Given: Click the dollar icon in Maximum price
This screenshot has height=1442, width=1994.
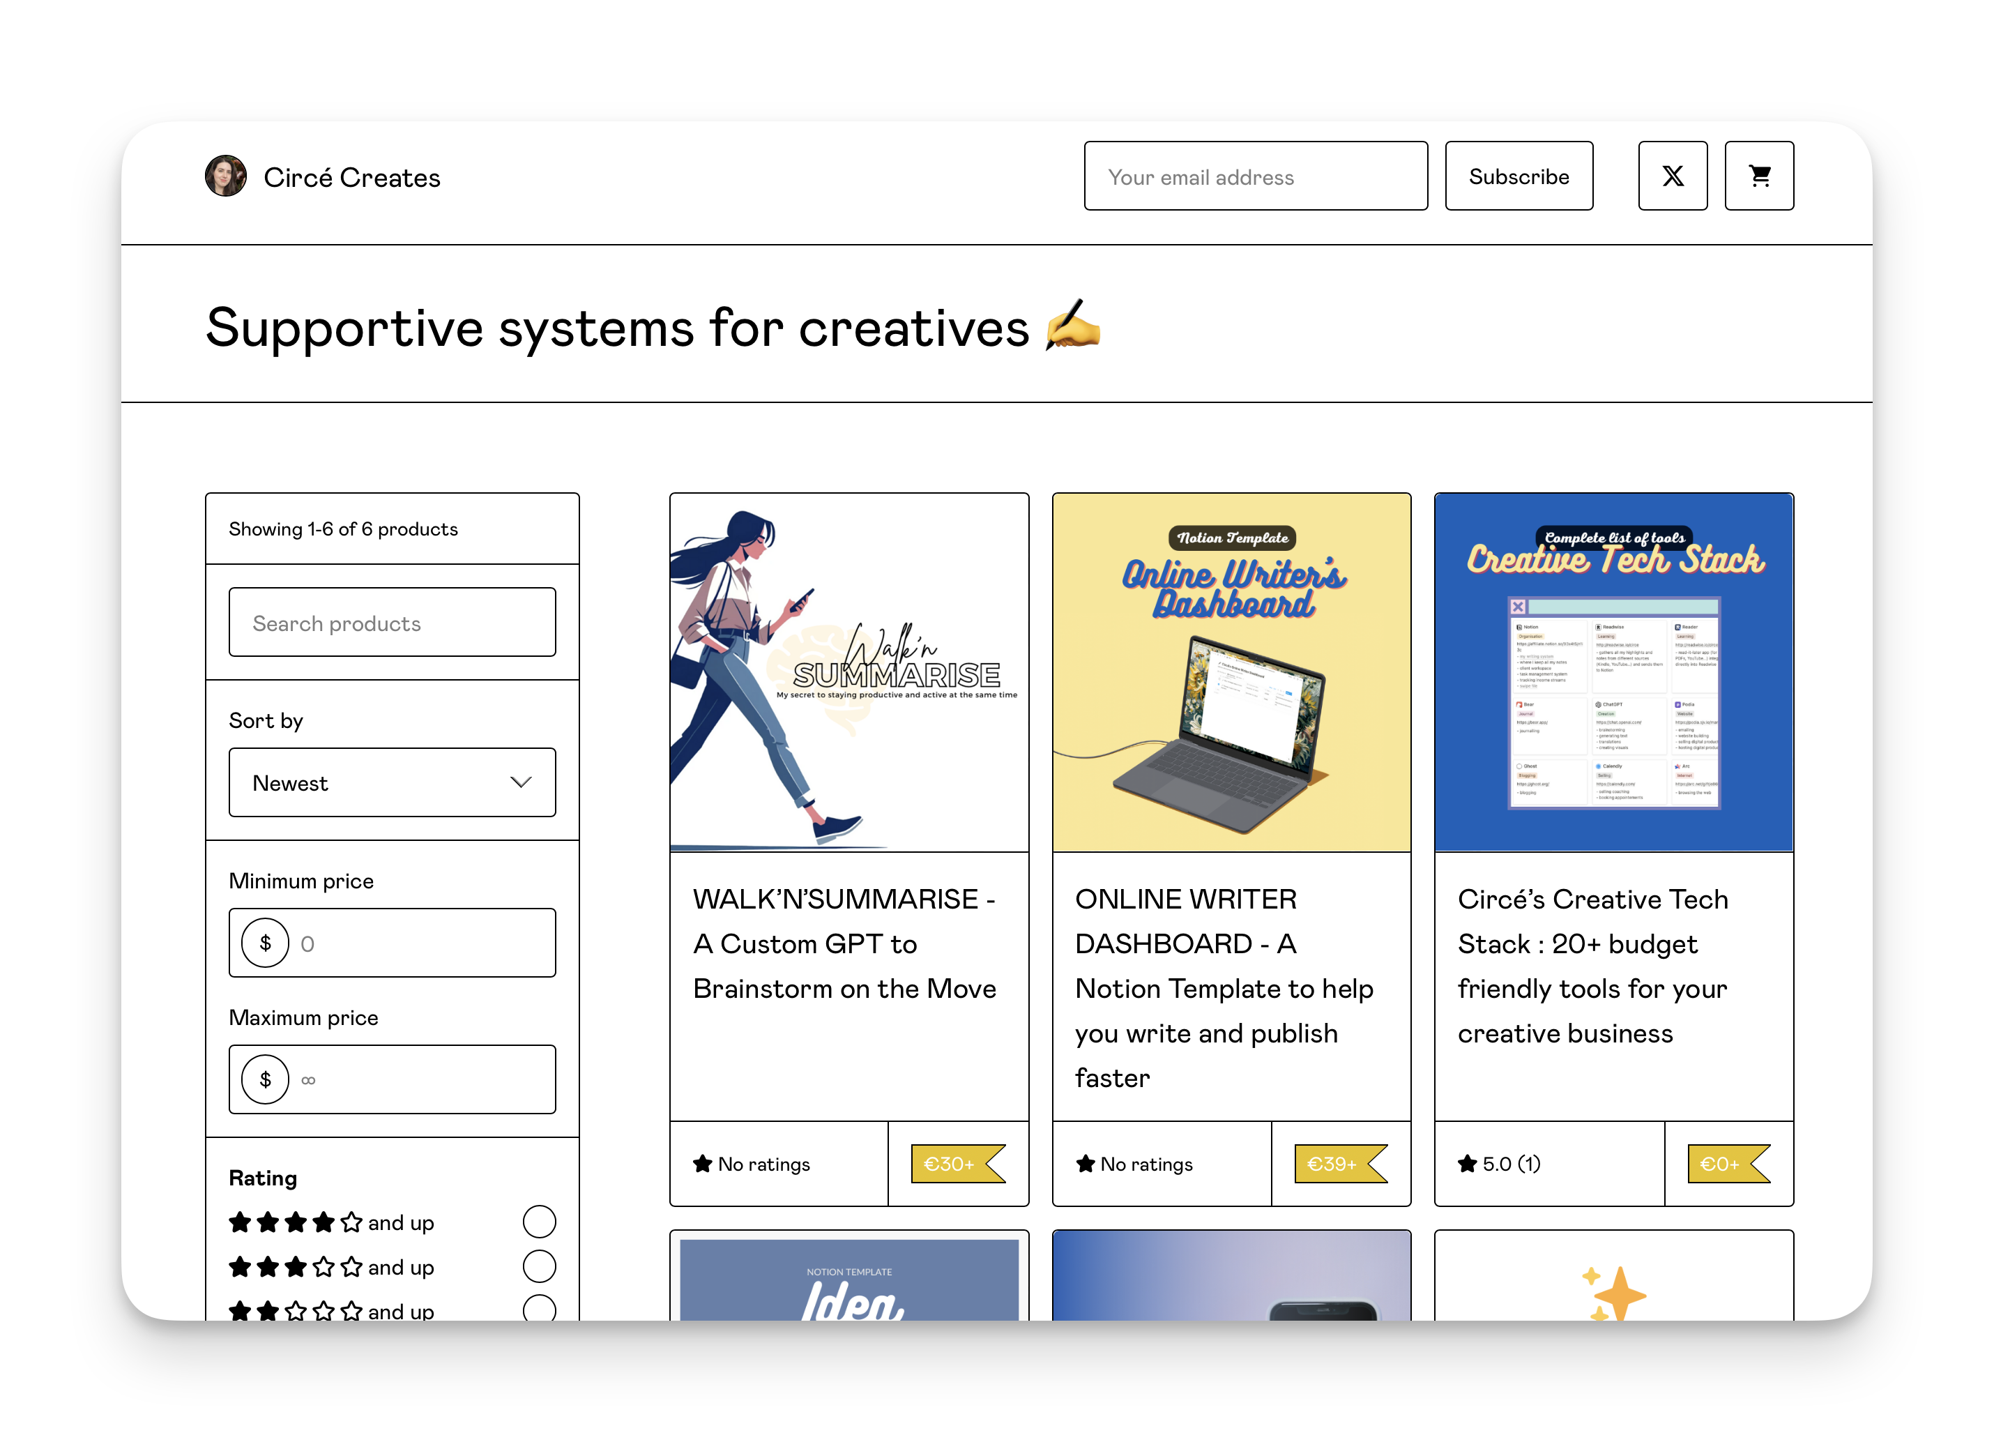Looking at the screenshot, I should click(266, 1079).
